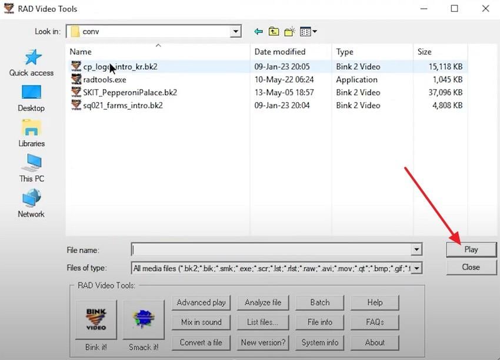Open the Help button
The width and height of the screenshot is (500, 360).
click(375, 302)
